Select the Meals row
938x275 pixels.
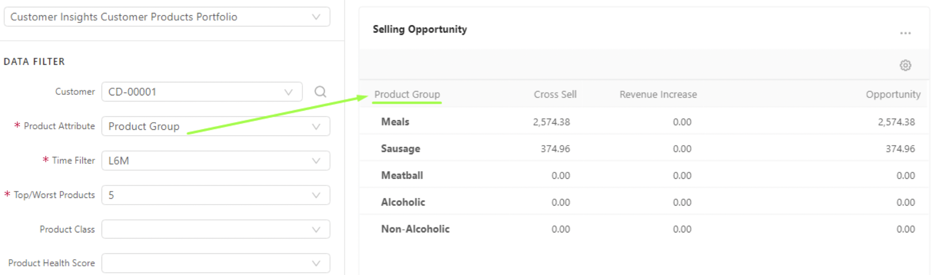pyautogui.click(x=395, y=122)
